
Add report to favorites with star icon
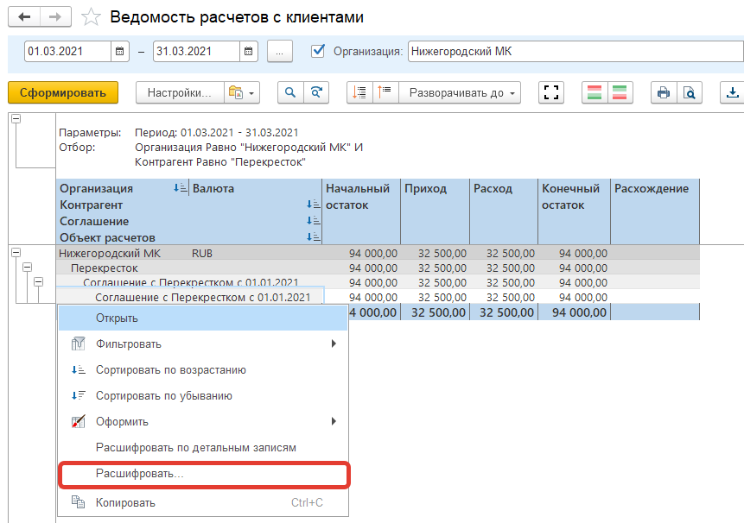point(90,17)
